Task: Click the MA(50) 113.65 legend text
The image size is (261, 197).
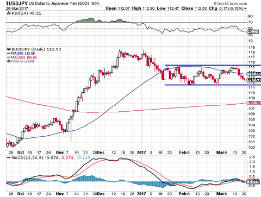Action: tap(23, 53)
